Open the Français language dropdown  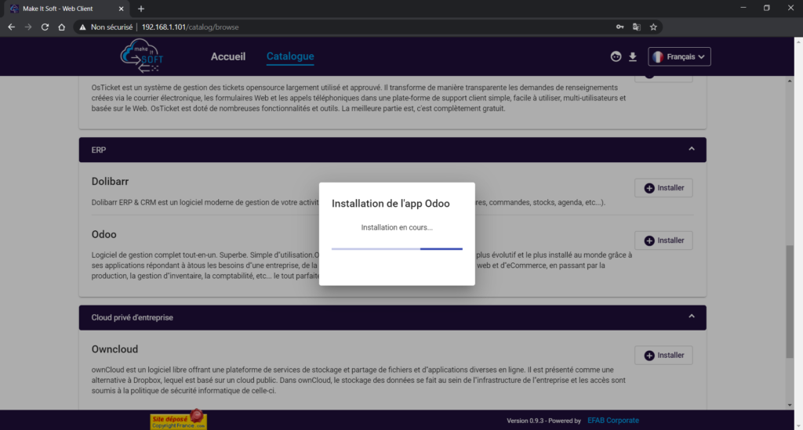click(679, 56)
